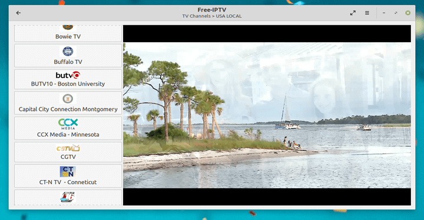The height and width of the screenshot is (220, 424).
Task: Play CT-N TV - Conneticut channel
Action: (68, 176)
